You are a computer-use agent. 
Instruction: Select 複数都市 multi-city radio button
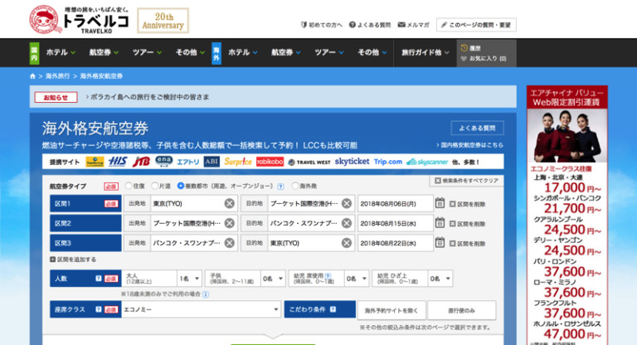click(x=181, y=186)
